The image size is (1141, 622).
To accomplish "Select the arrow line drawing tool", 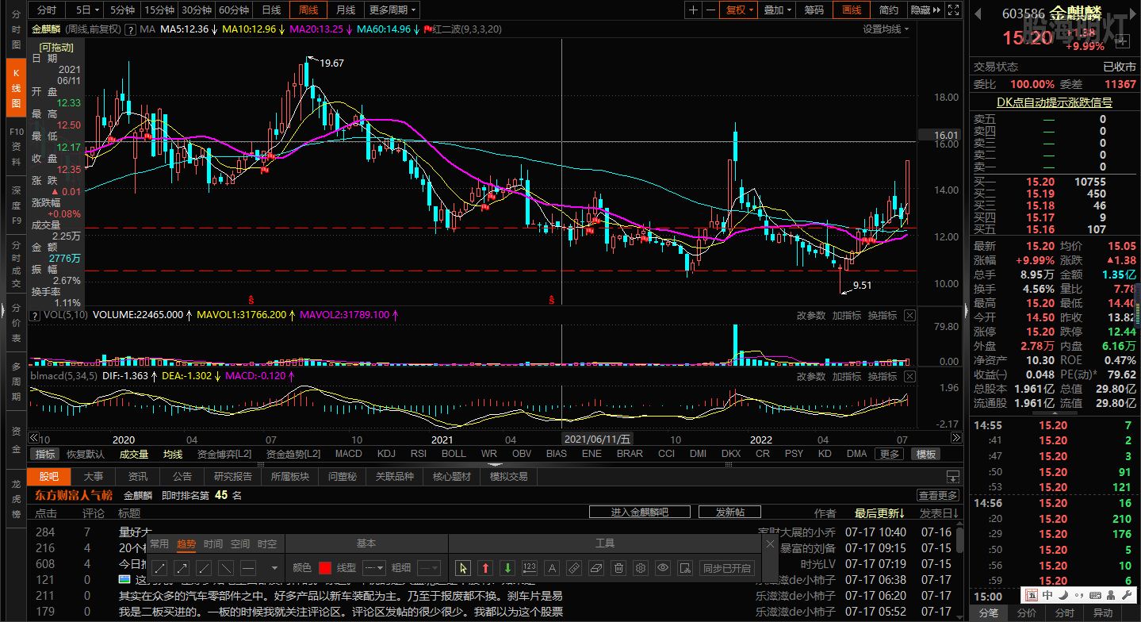I will [182, 568].
